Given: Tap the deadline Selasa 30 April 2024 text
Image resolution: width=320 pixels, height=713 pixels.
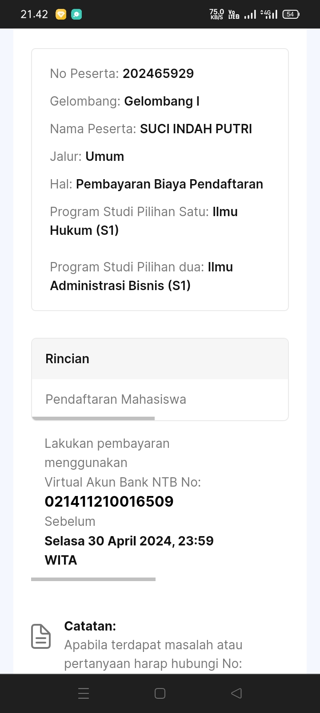Looking at the screenshot, I should pyautogui.click(x=129, y=541).
